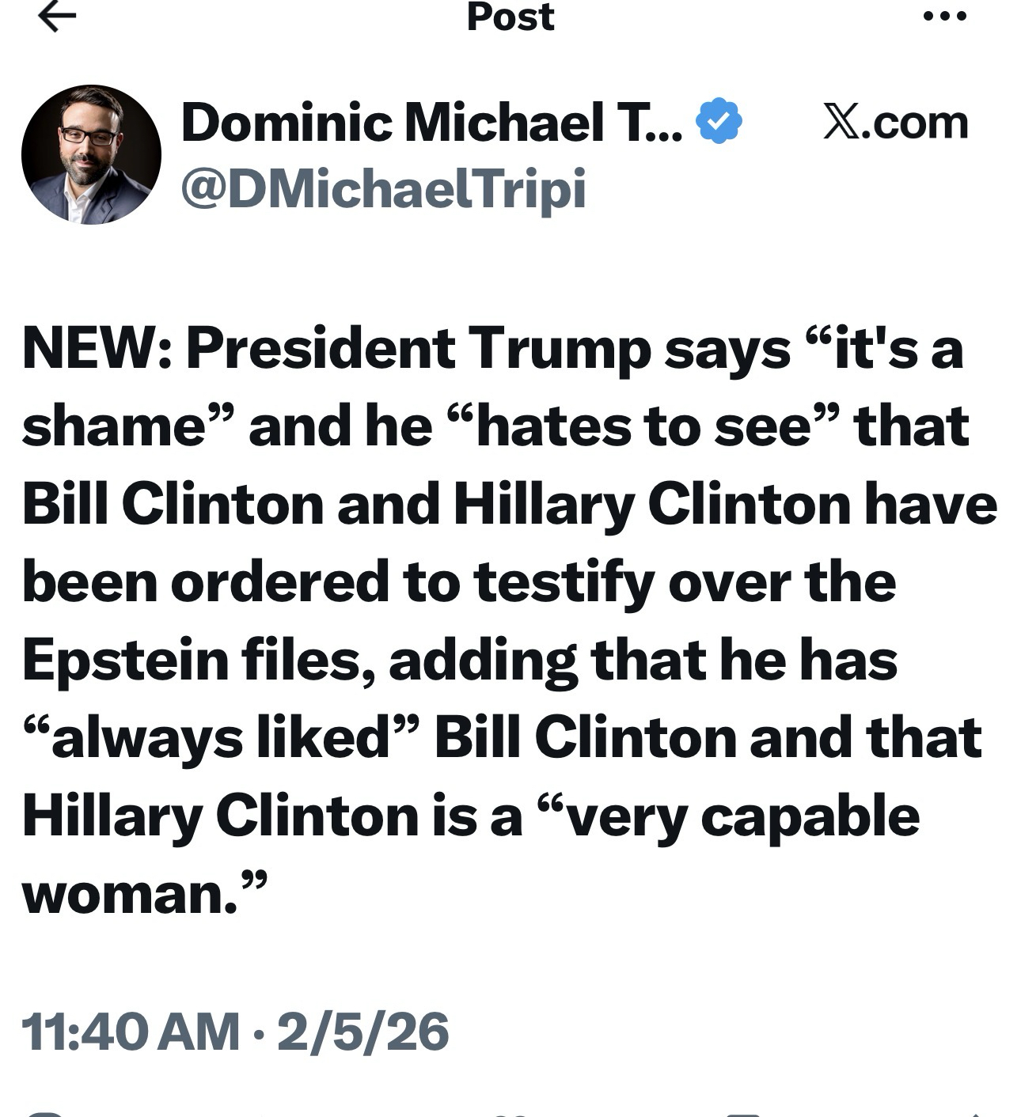Tap the back arrow
The height and width of the screenshot is (1117, 1021).
point(57,16)
